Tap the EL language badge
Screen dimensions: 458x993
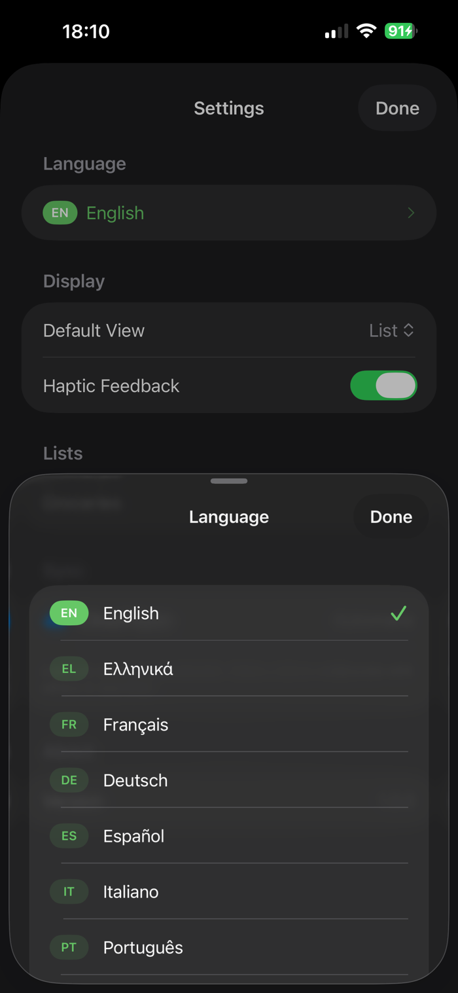[x=69, y=669]
